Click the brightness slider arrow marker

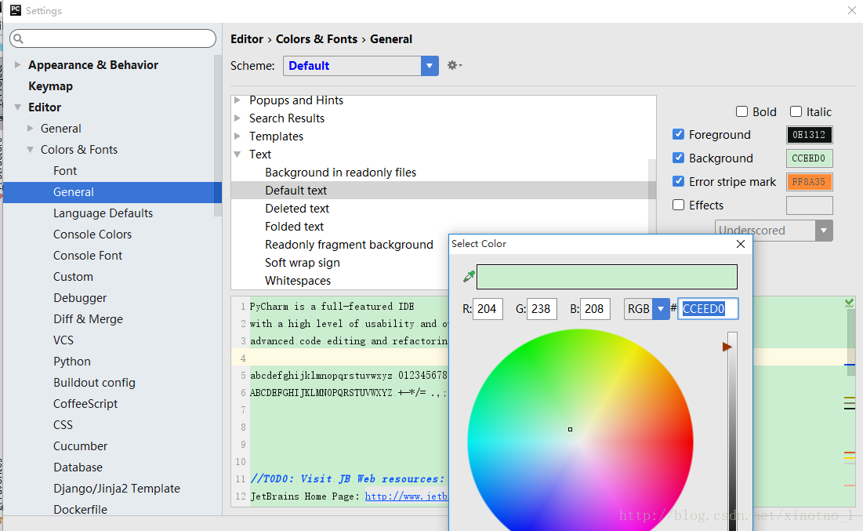727,347
